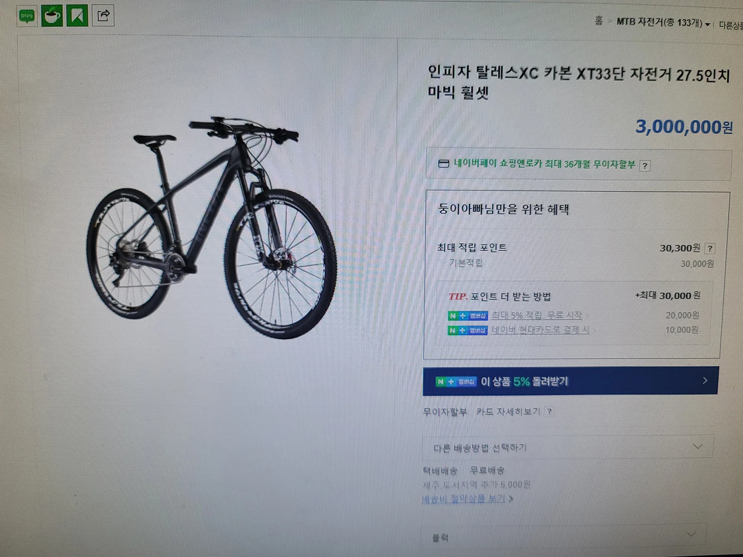
Task: Click 다른상품 at the top right
Action: tap(729, 24)
